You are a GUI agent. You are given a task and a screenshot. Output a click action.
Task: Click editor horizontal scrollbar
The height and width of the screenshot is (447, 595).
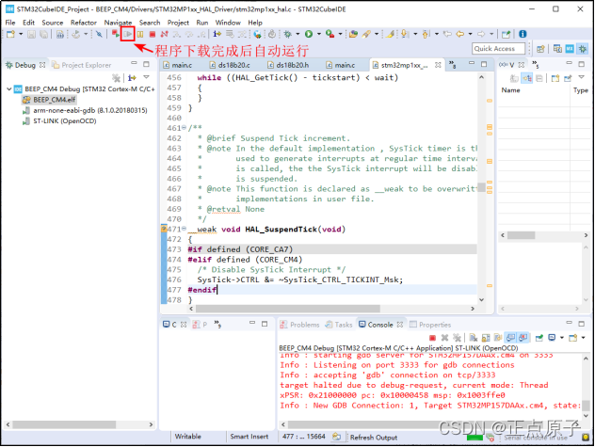pos(287,309)
